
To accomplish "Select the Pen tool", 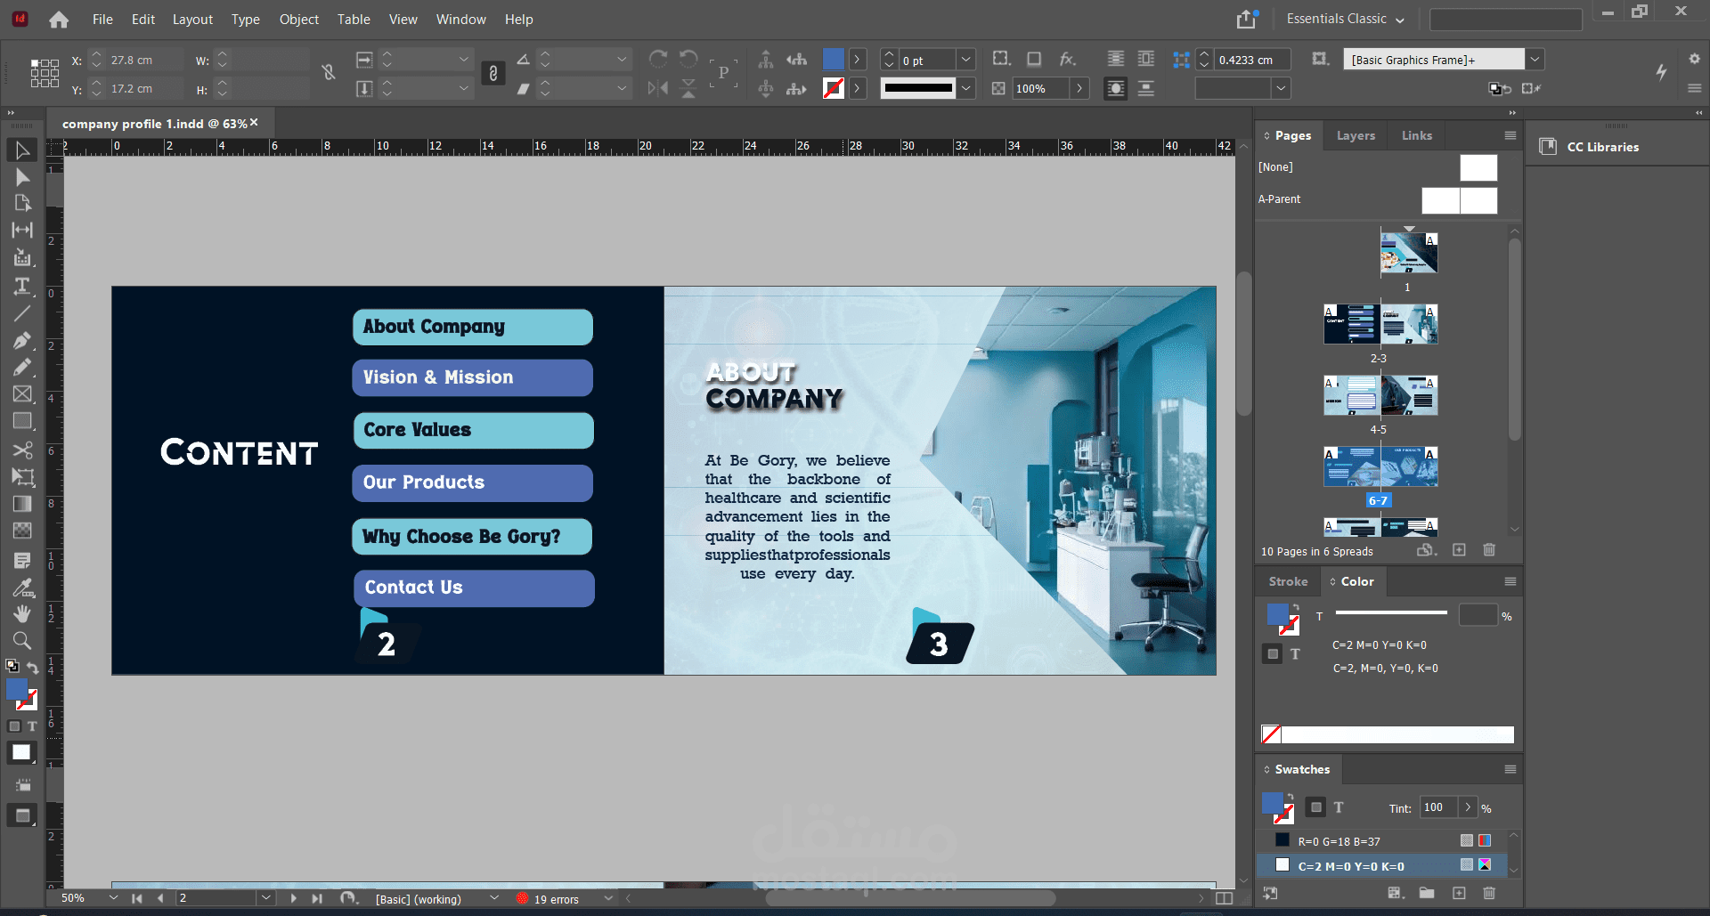I will pos(22,340).
